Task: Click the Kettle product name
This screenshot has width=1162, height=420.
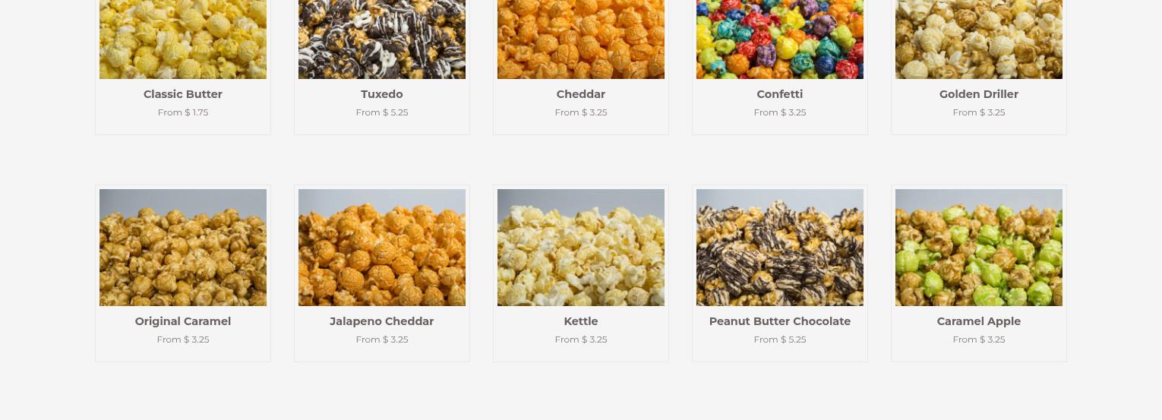Action: point(581,321)
